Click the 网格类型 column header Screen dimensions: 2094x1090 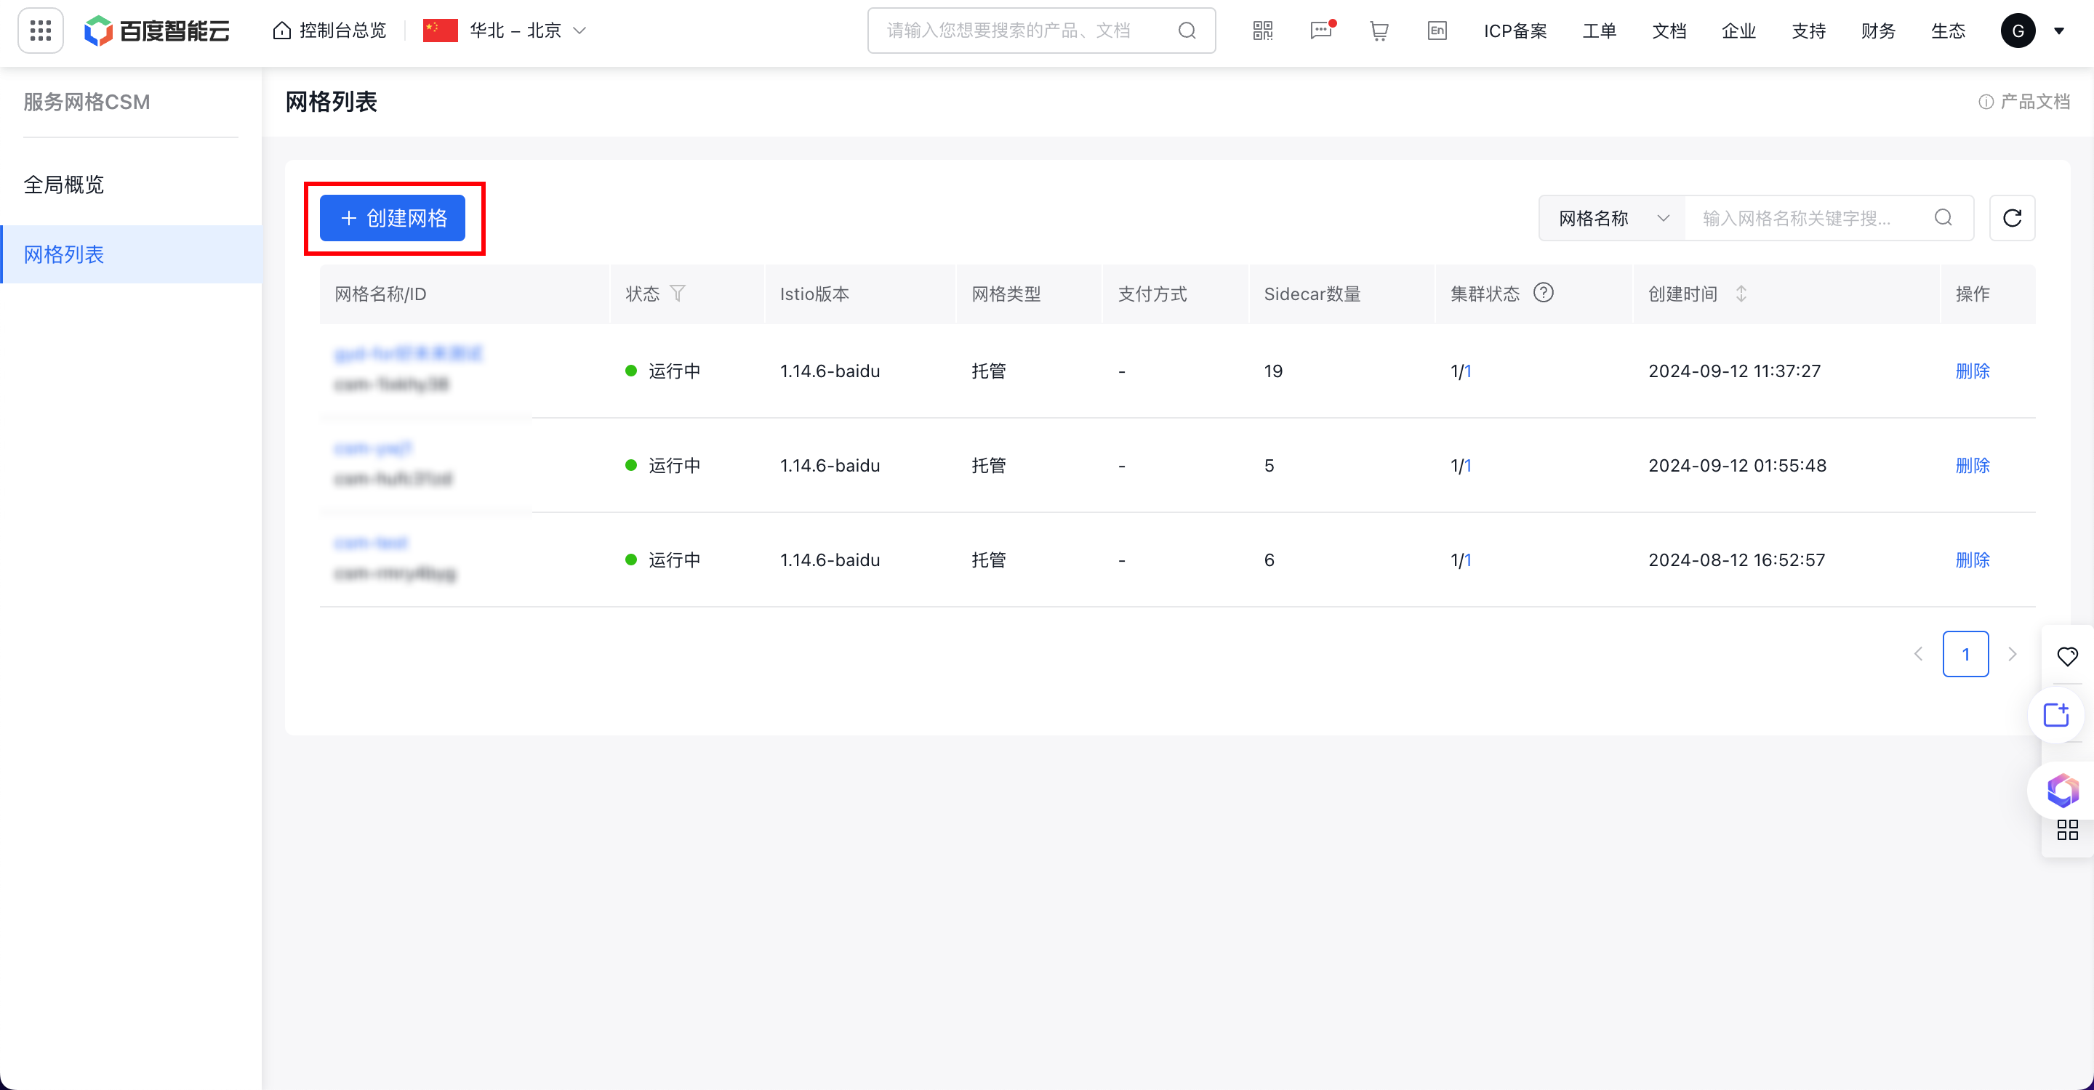(x=1006, y=294)
